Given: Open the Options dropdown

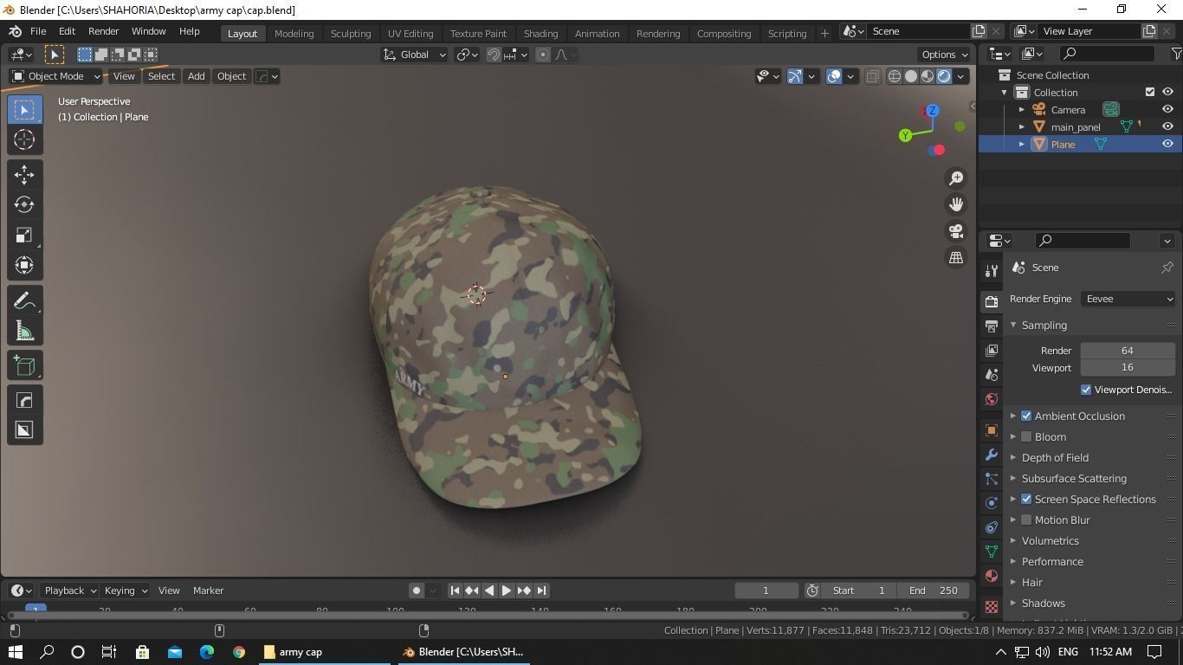Looking at the screenshot, I should point(944,55).
